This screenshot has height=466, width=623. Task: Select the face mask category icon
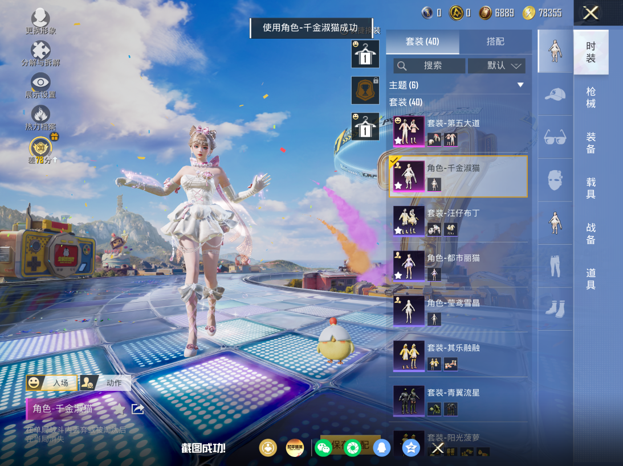555,180
